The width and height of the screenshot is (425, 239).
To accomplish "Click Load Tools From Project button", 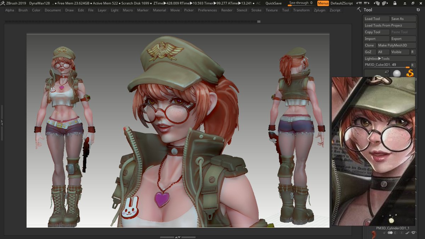I will [390, 25].
